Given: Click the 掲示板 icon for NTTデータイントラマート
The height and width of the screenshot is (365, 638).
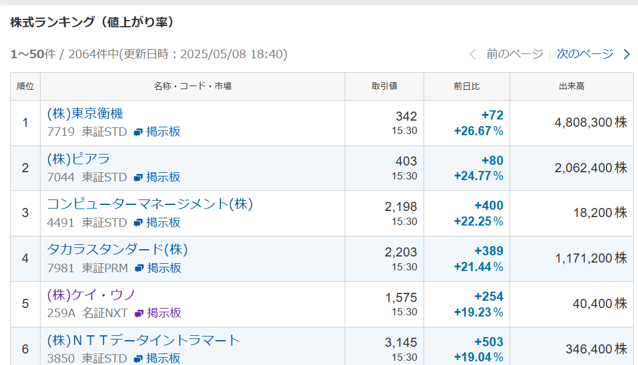Looking at the screenshot, I should pos(138,359).
